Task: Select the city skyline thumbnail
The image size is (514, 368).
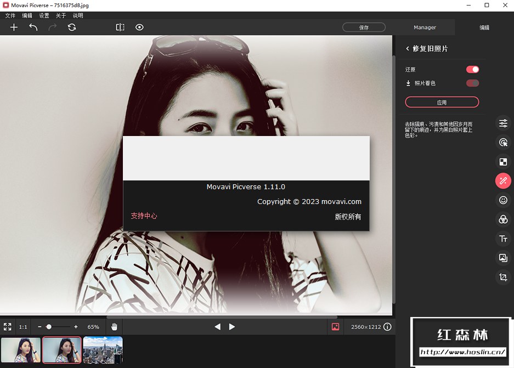Action: click(x=103, y=350)
